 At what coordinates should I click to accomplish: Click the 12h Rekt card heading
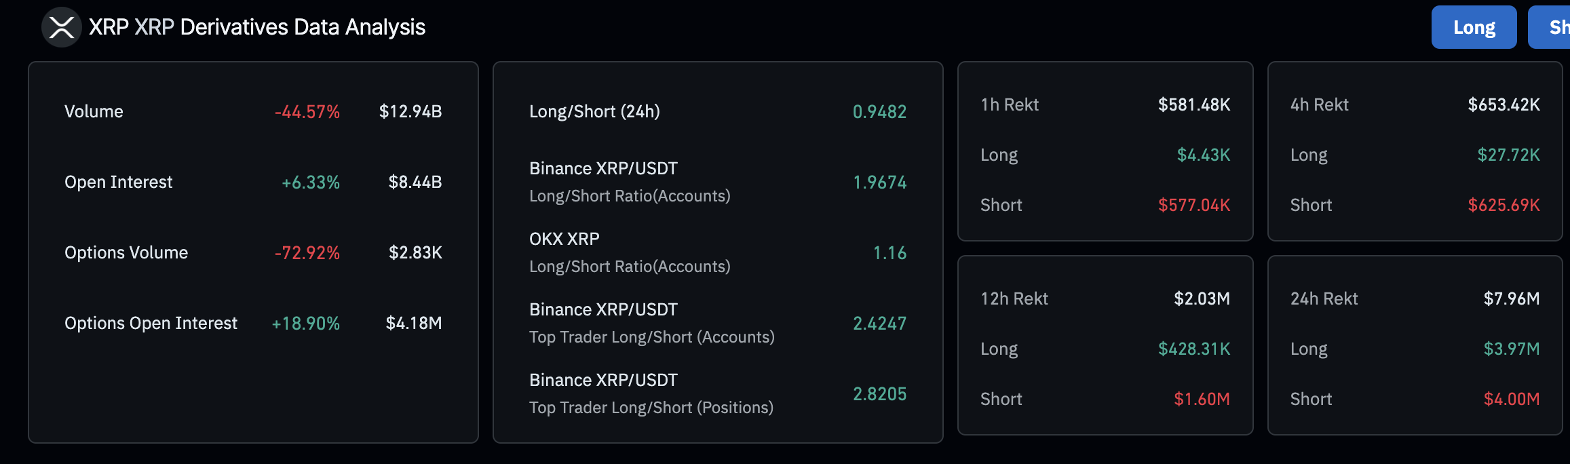tap(1014, 299)
